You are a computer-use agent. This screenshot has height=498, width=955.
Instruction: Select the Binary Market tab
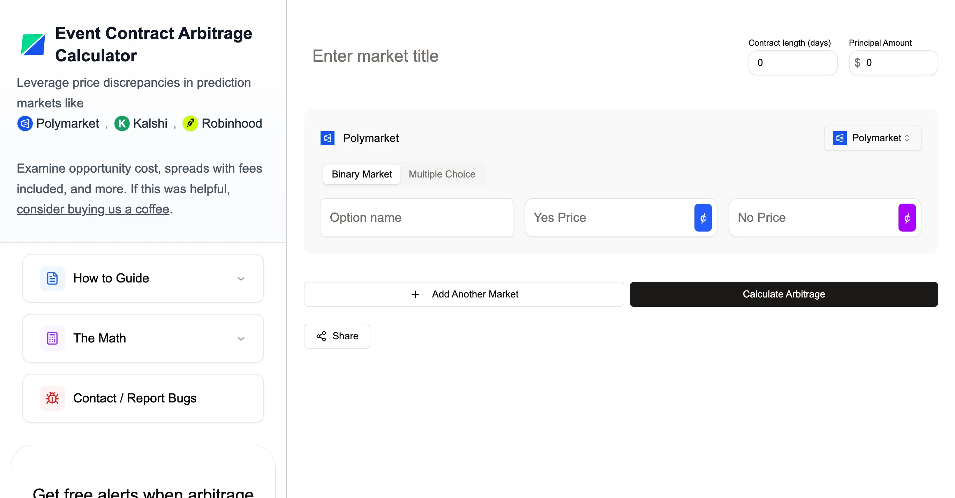pyautogui.click(x=361, y=174)
